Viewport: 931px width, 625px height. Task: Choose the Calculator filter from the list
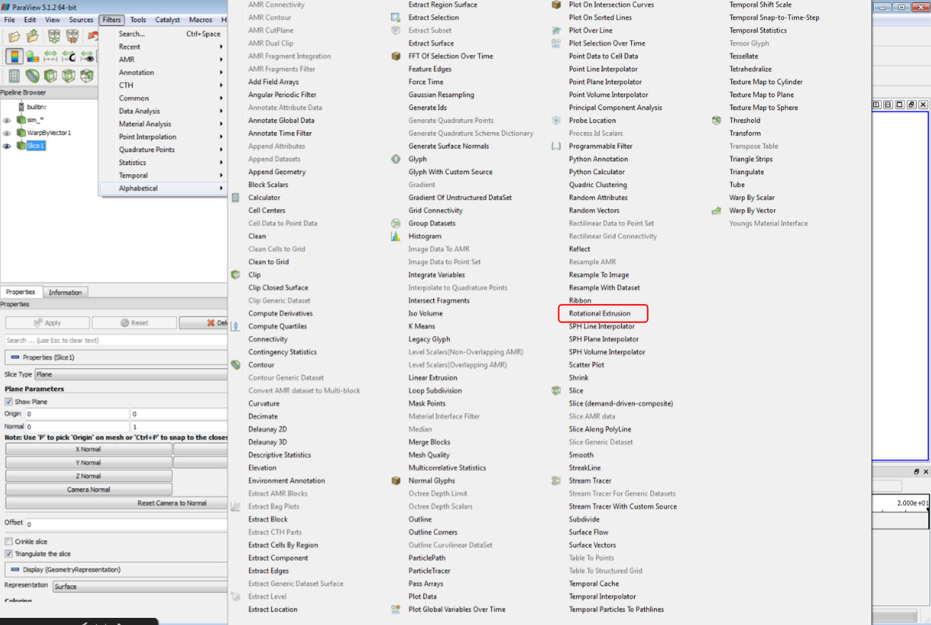point(264,198)
